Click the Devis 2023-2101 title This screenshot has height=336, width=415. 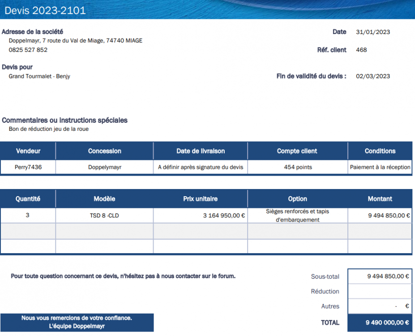pyautogui.click(x=45, y=10)
